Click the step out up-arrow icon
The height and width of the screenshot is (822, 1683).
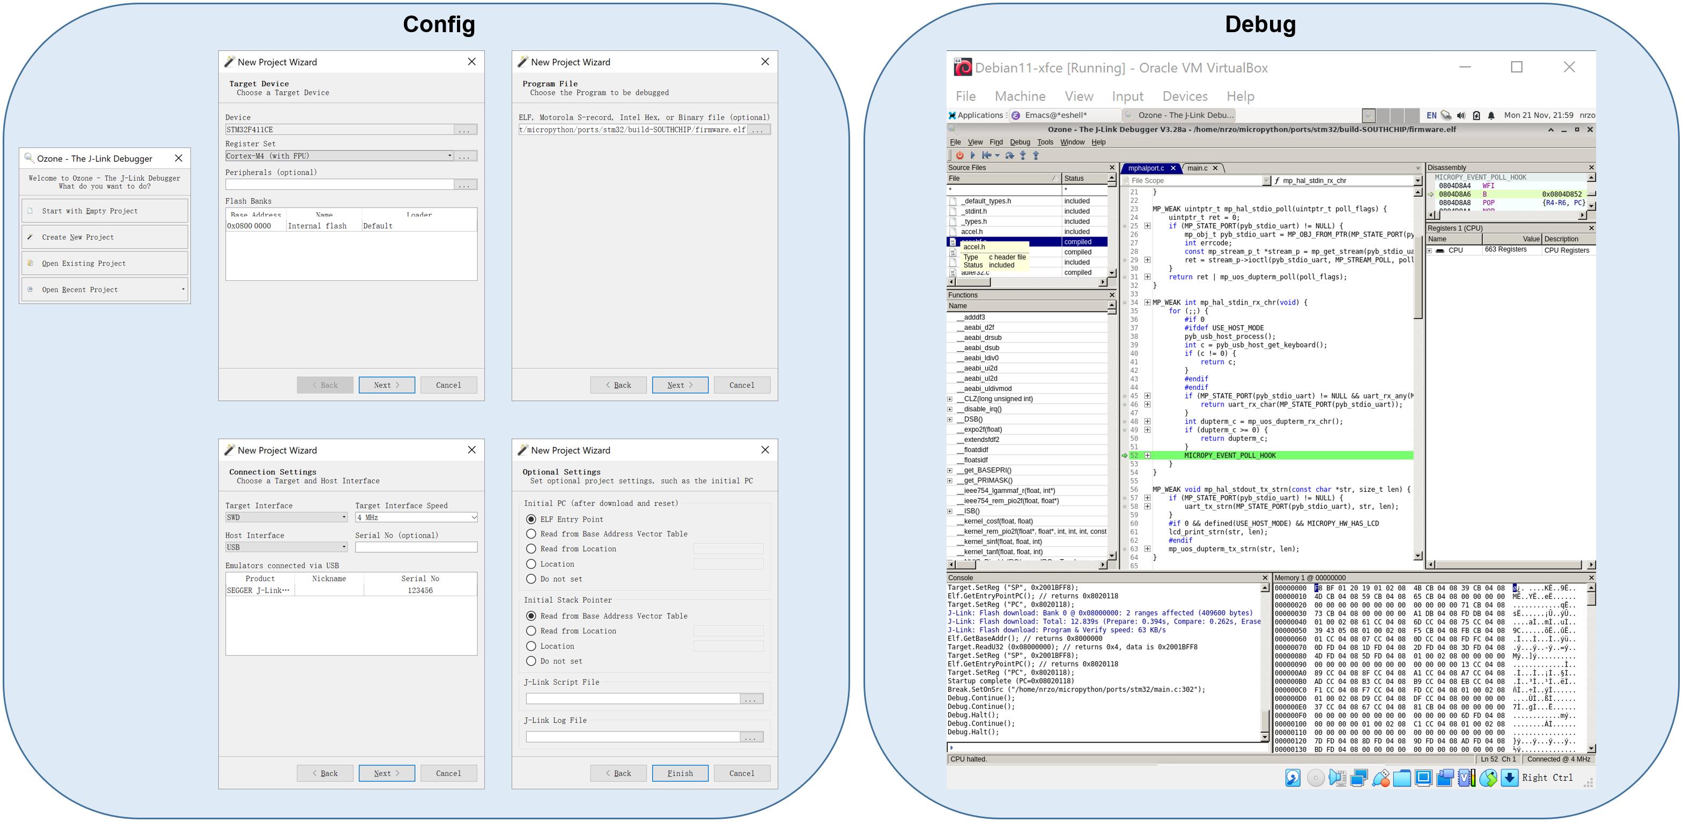click(x=1036, y=155)
